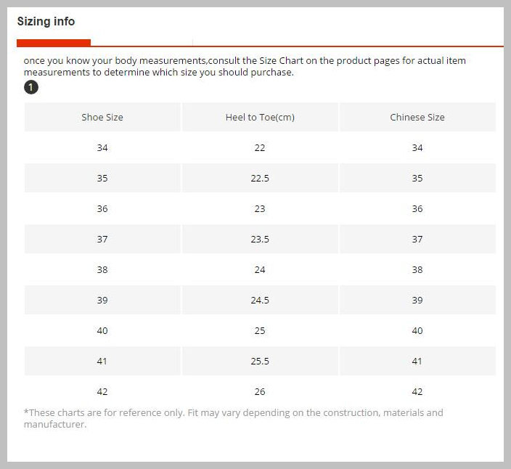Screen dimensions: 511x469
Task: Select shoe size 42 cell
Action: pos(102,391)
